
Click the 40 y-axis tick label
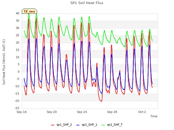coord(17,13)
